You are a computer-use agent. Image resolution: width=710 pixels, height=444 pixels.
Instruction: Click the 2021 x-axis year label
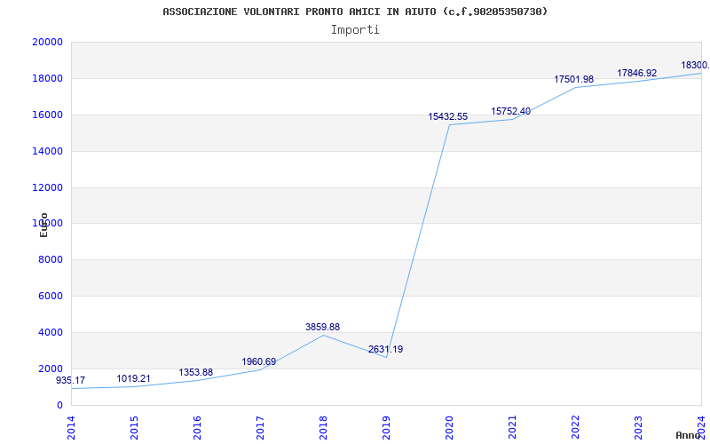coord(512,427)
